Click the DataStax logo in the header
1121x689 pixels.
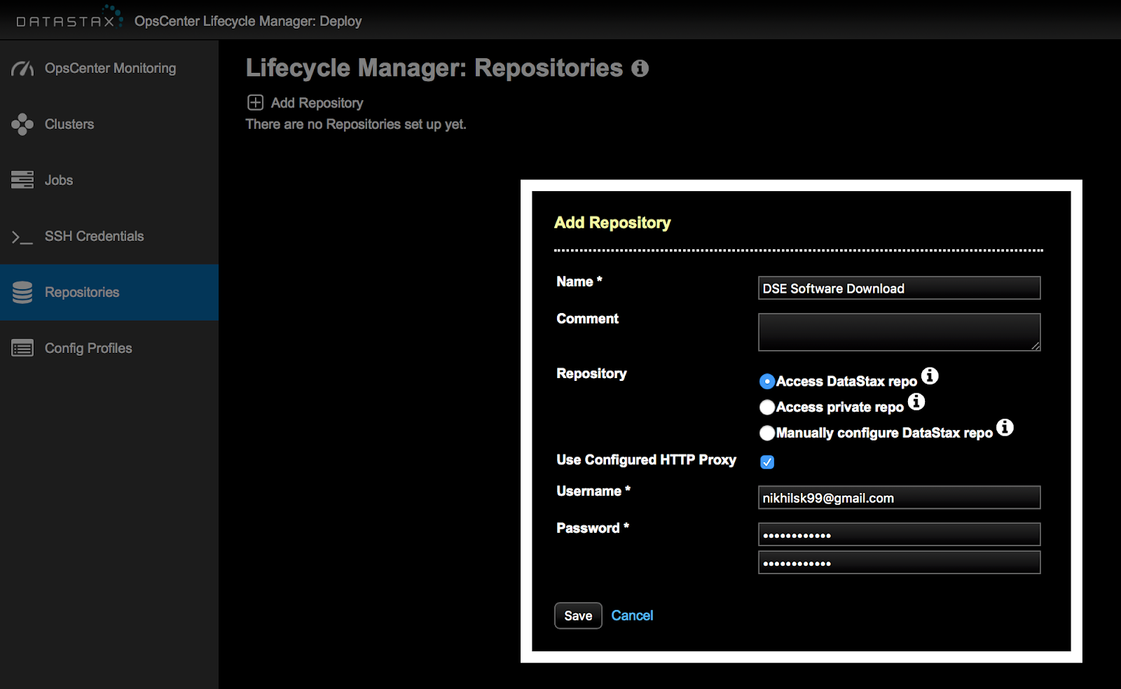click(x=70, y=18)
